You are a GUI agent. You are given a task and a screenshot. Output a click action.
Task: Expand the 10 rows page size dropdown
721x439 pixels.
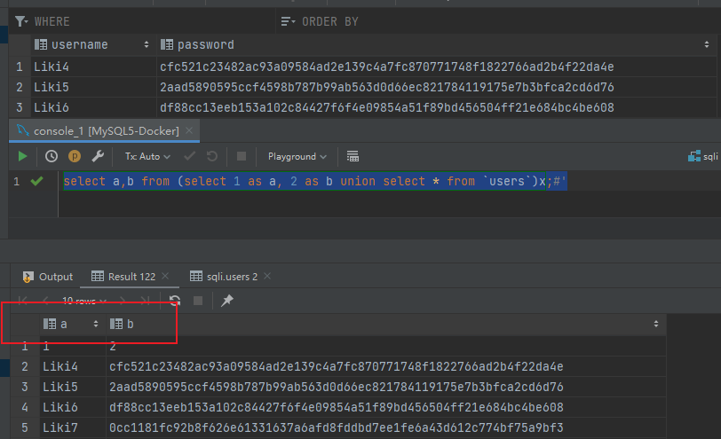pyautogui.click(x=85, y=301)
